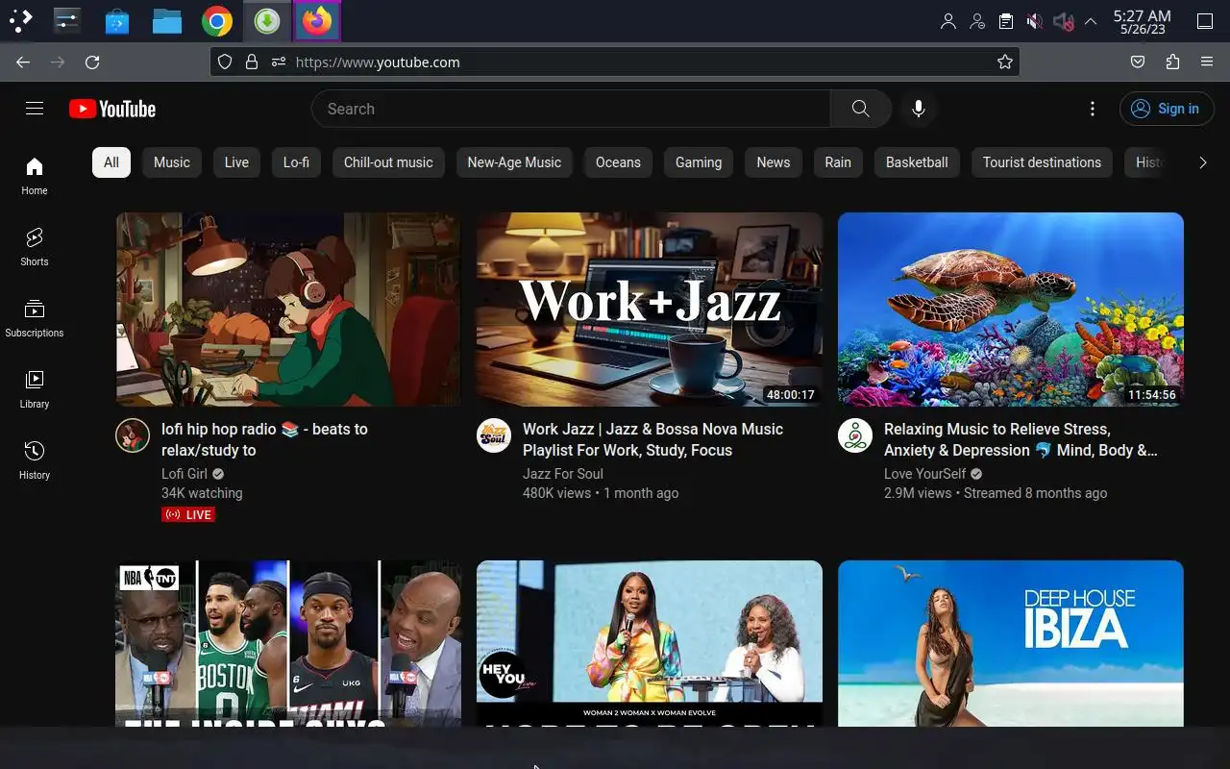Image resolution: width=1230 pixels, height=769 pixels.
Task: Open the clipboard tray icon
Action: point(1005,21)
